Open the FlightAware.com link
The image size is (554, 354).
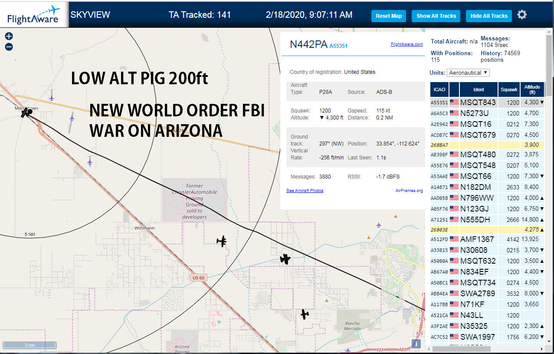406,44
